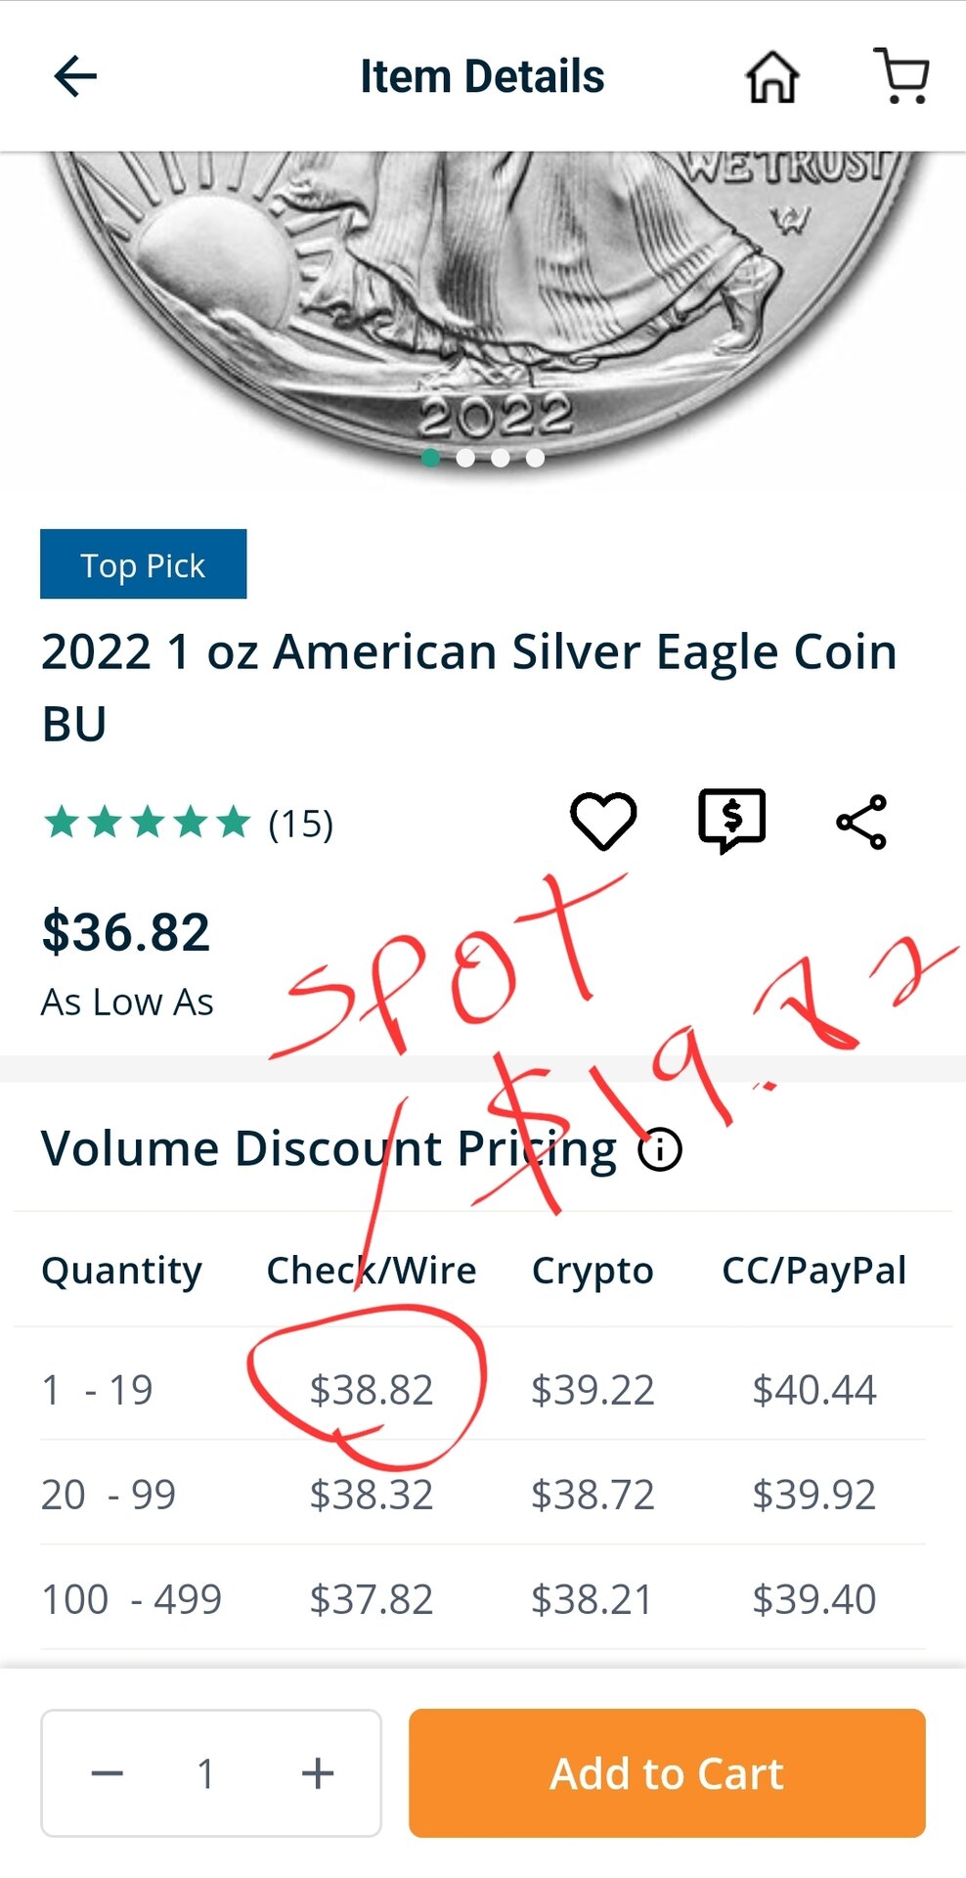The height and width of the screenshot is (1878, 966).
Task: Jump to fourth image carousel dot
Action: [x=535, y=458]
